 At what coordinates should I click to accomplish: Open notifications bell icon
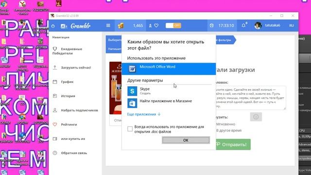tap(243, 25)
